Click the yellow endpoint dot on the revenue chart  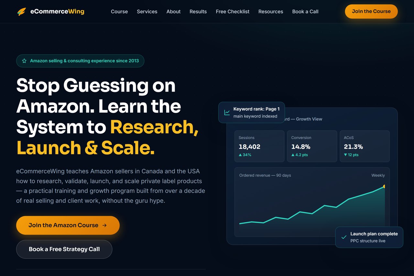(x=384, y=186)
